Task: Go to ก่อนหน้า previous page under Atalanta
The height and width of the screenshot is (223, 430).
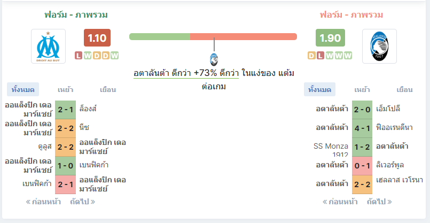Action: pyautogui.click(x=340, y=202)
